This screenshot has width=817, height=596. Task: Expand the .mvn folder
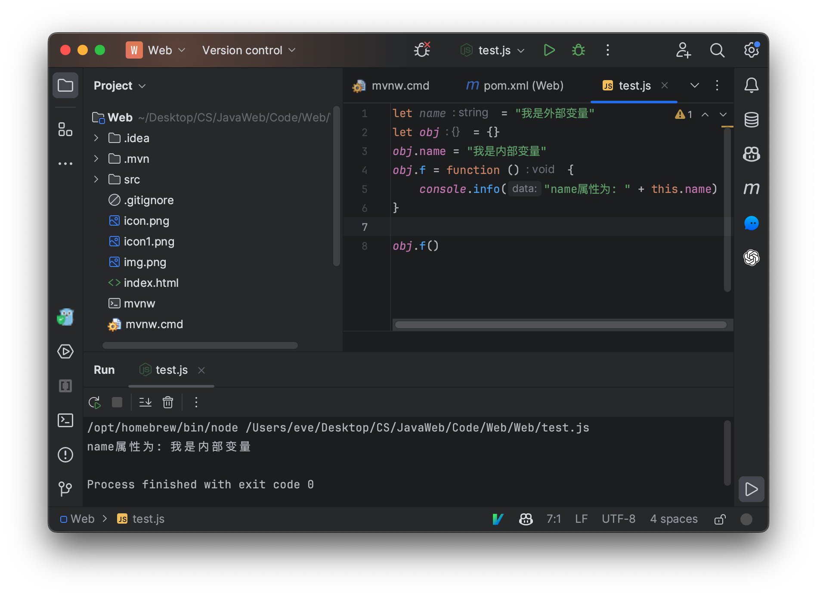click(x=96, y=158)
